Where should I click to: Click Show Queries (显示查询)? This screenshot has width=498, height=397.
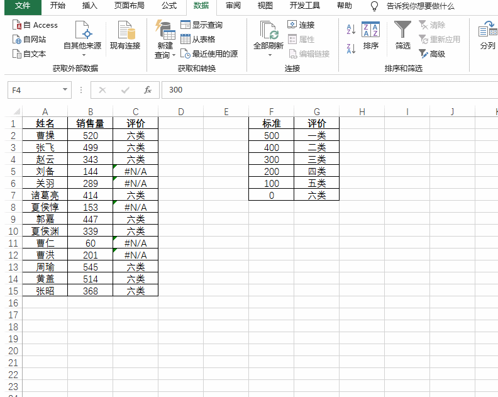[201, 25]
